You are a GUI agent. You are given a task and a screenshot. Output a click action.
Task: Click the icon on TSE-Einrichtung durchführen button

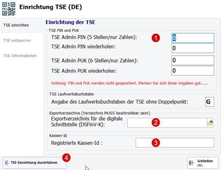coord(7,163)
